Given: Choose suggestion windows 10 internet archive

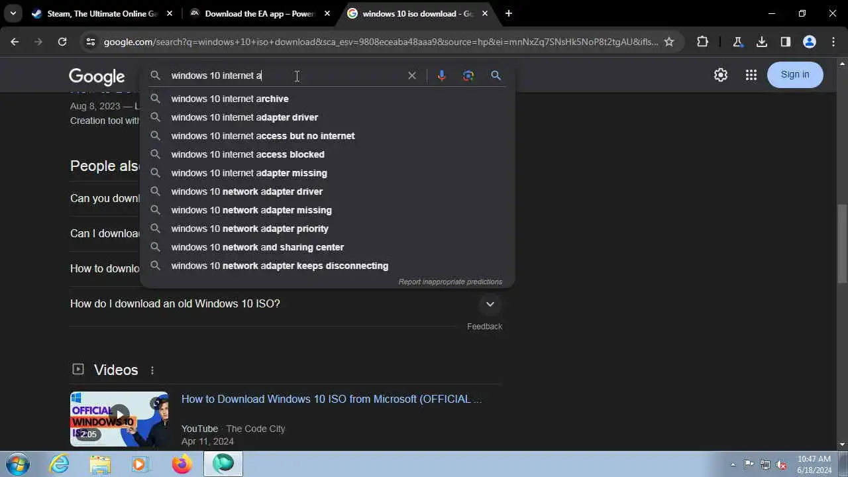Looking at the screenshot, I should tap(327, 99).
